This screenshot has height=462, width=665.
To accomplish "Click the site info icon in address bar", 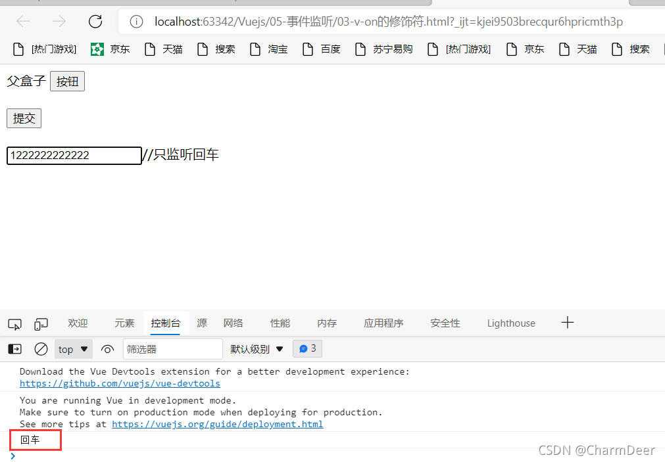I will pos(136,21).
